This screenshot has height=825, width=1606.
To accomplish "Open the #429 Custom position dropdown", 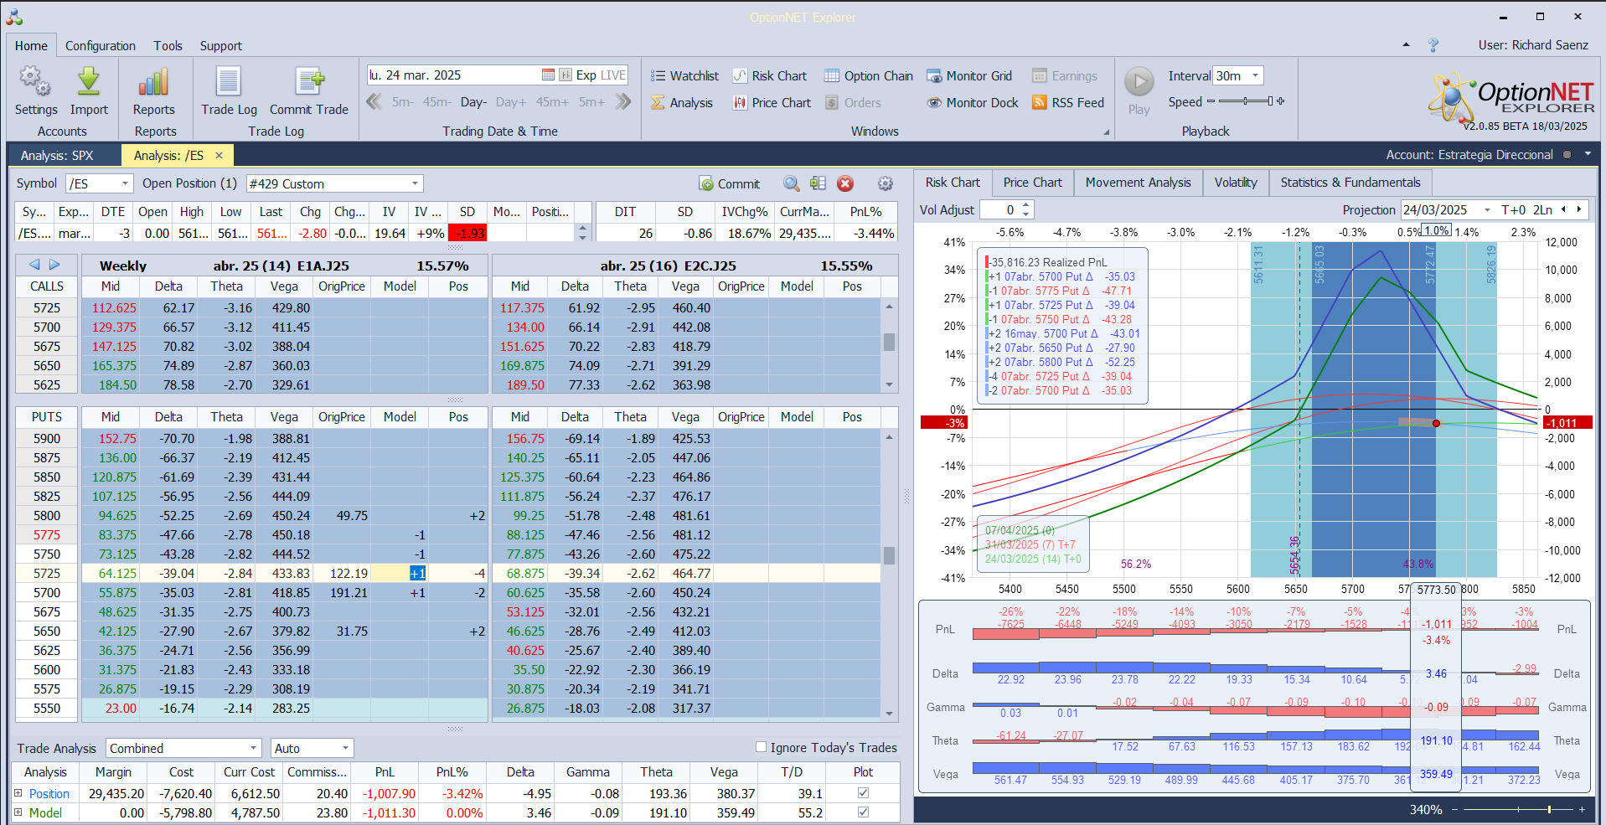I will [x=415, y=183].
